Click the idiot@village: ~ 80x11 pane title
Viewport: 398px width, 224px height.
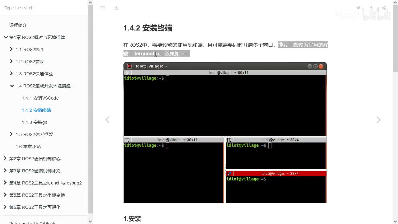[229, 73]
